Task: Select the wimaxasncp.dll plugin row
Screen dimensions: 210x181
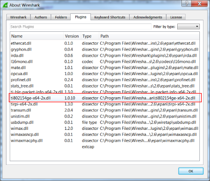Action: coord(105,134)
